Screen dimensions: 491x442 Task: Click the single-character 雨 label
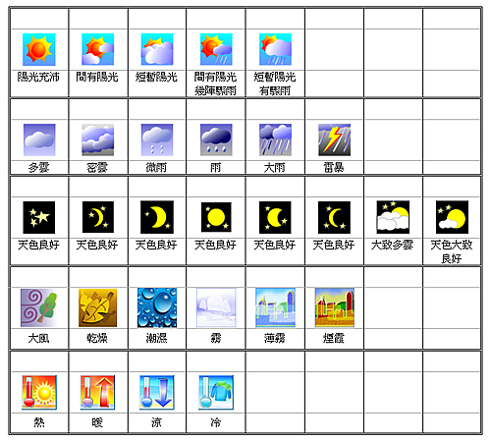pos(215,168)
